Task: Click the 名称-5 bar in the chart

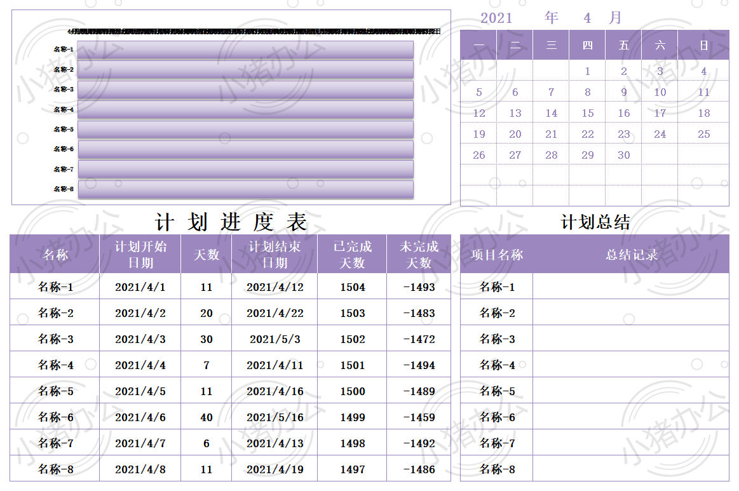Action: (245, 129)
